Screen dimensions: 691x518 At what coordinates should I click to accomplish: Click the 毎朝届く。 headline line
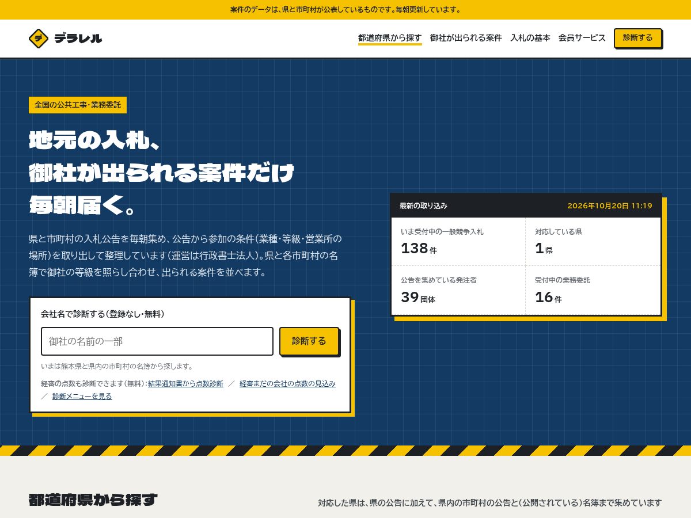tap(82, 204)
